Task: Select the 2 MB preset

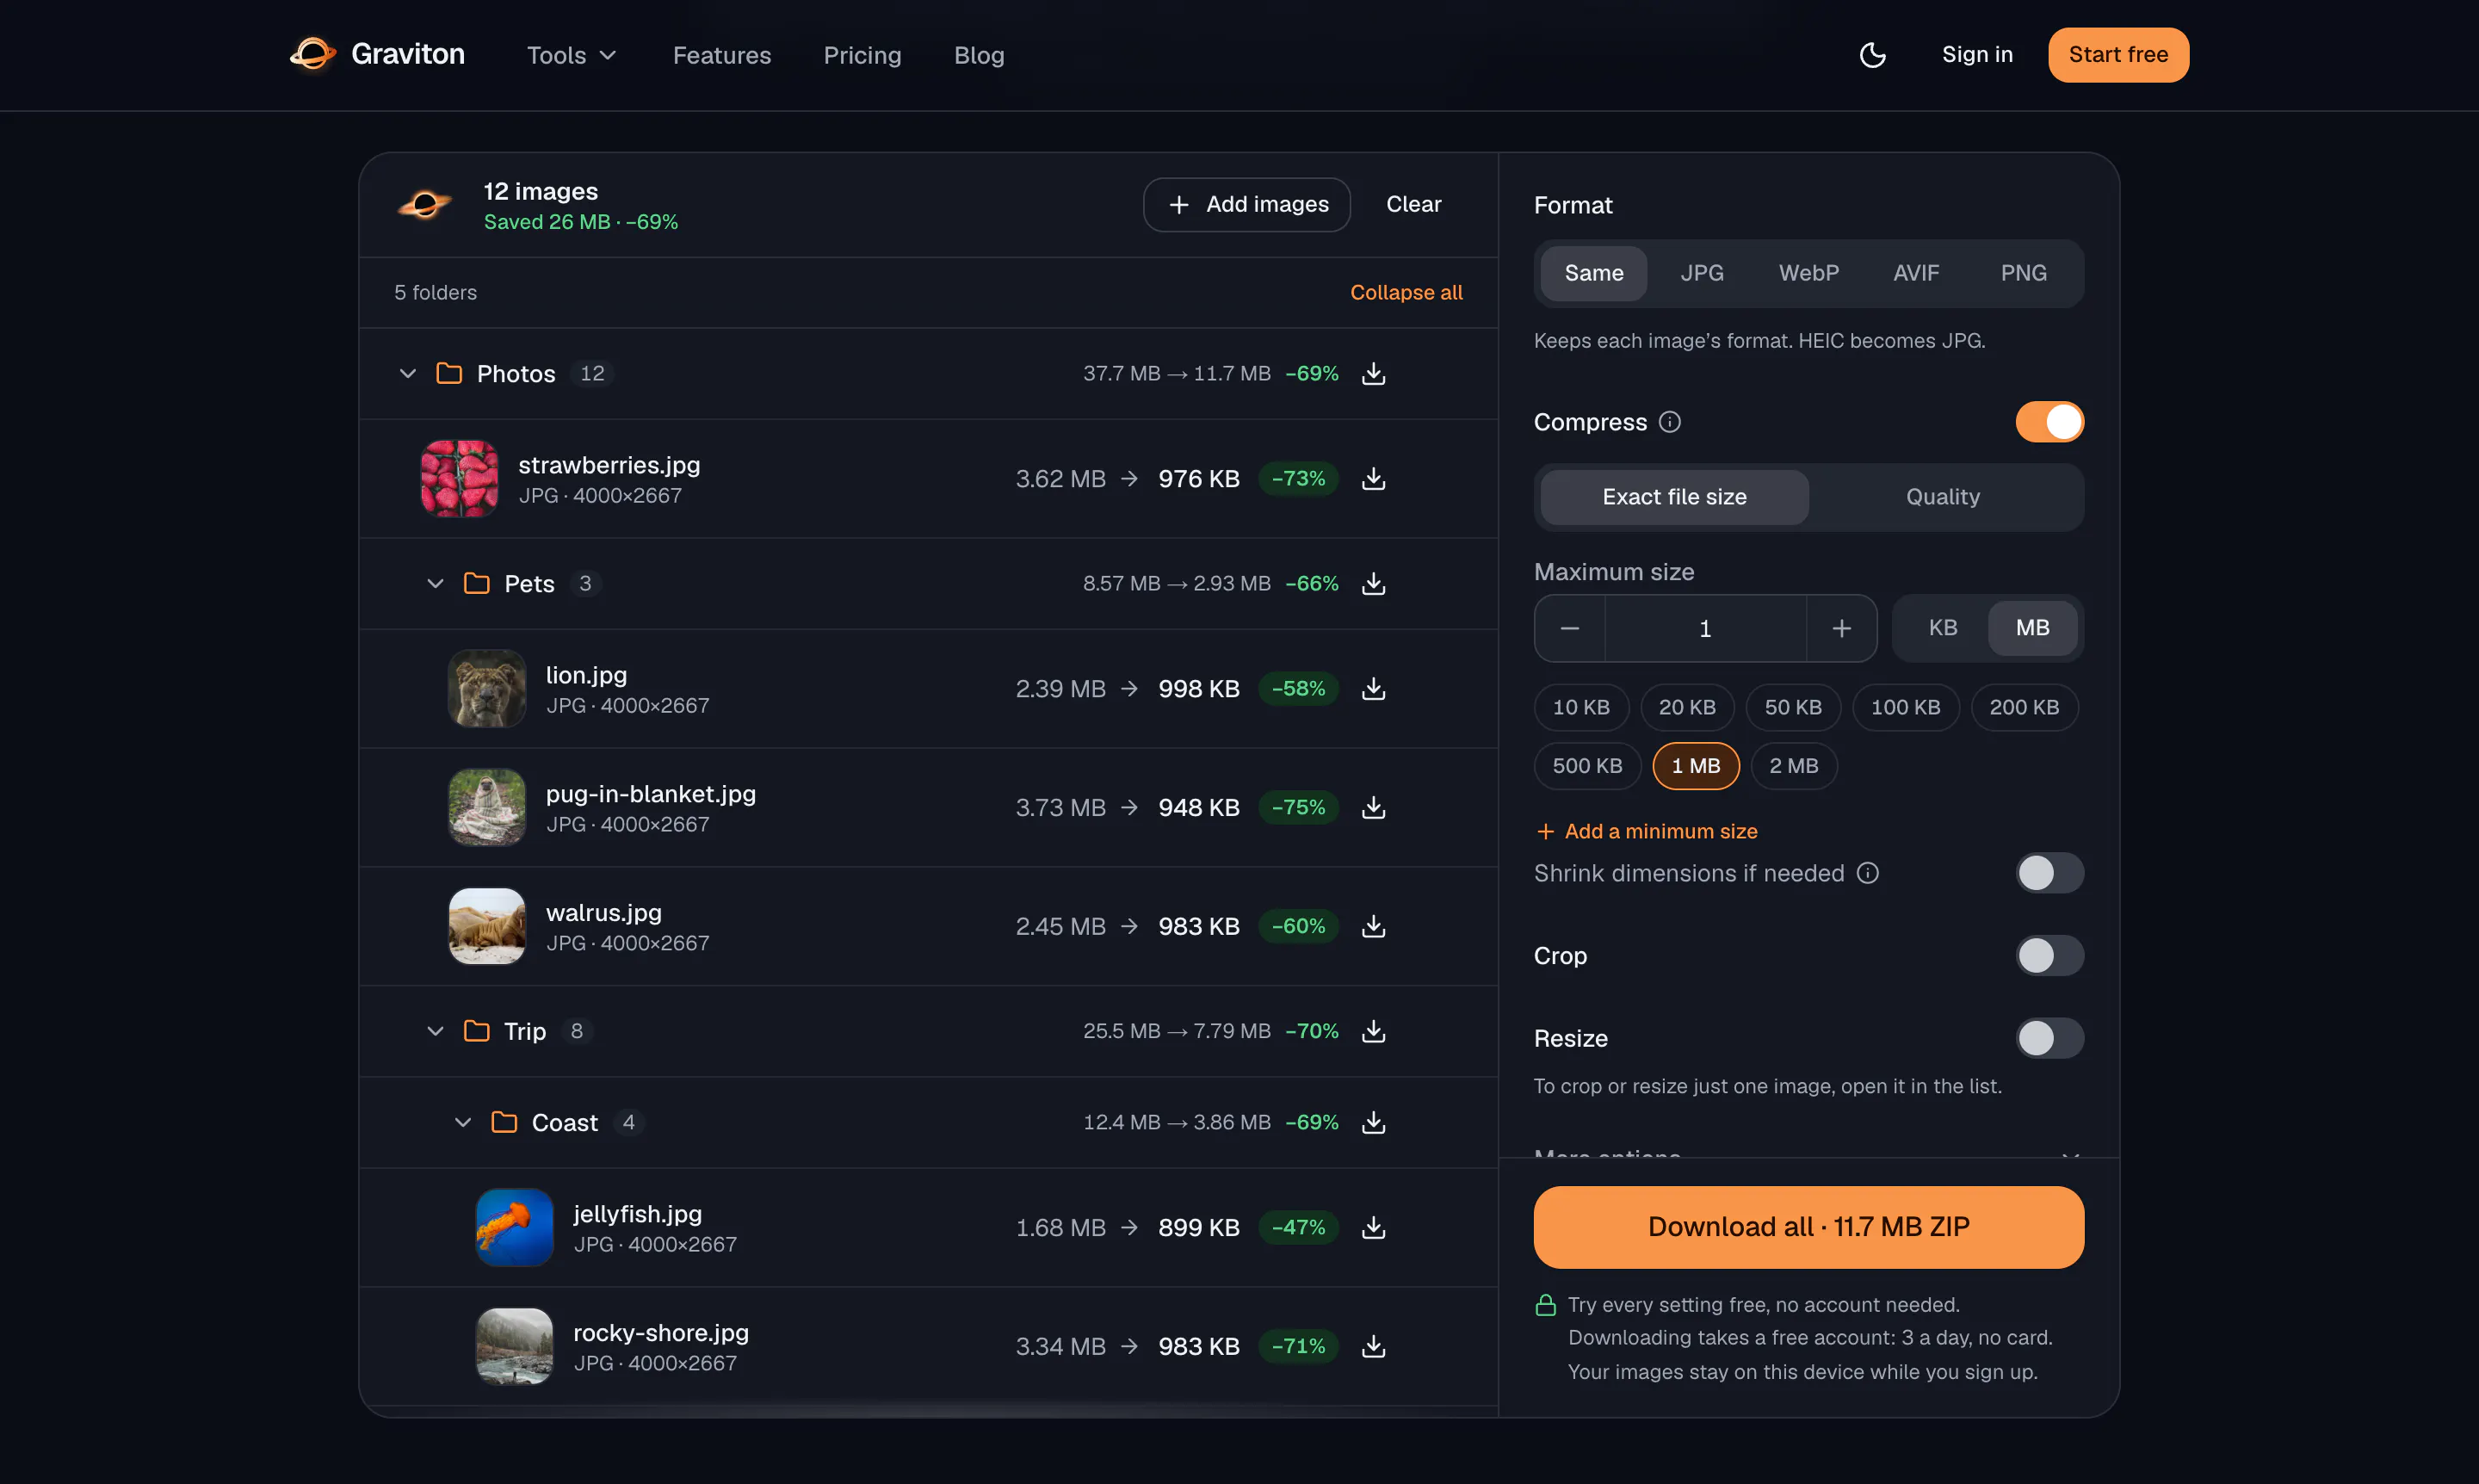Action: coord(1793,766)
